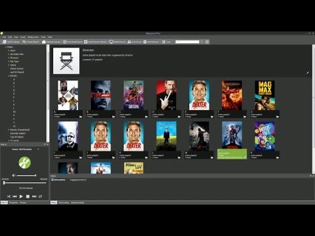Open the Tools menu
The height and width of the screenshot is (236, 315).
[x=43, y=37]
